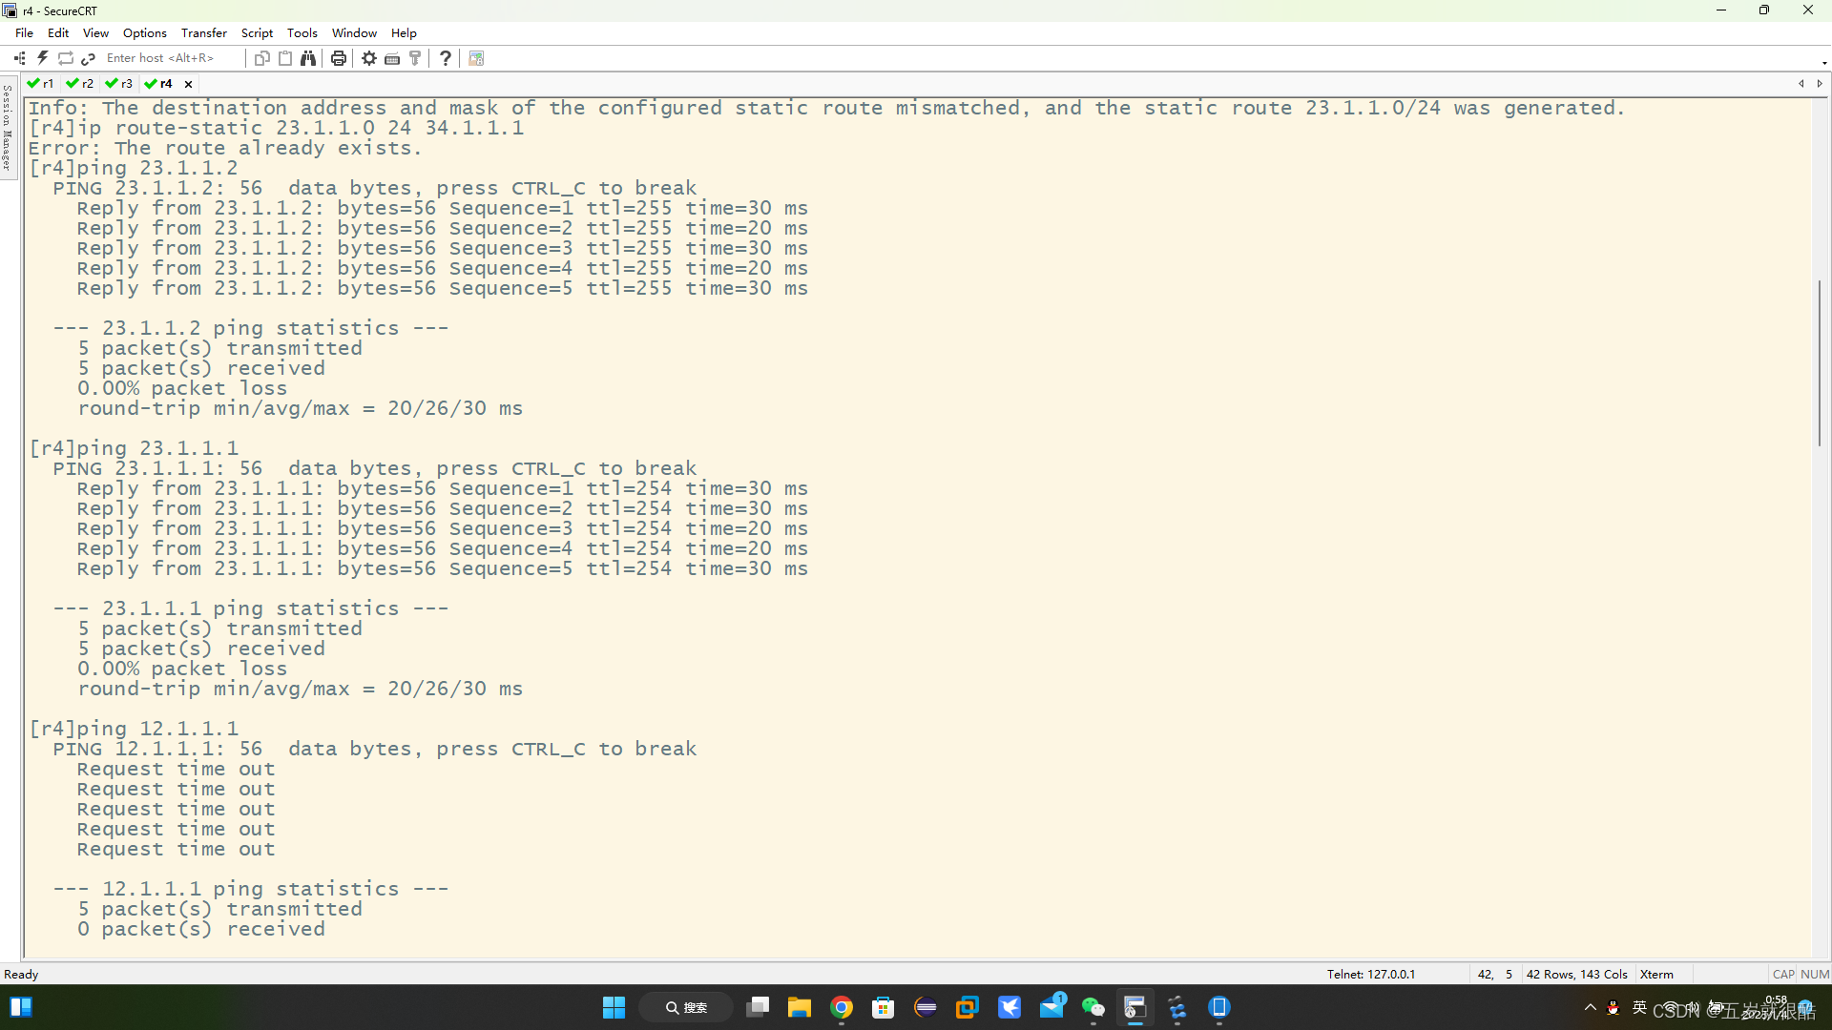Switch to the r1 session tab
This screenshot has width=1832, height=1030.
(x=42, y=84)
